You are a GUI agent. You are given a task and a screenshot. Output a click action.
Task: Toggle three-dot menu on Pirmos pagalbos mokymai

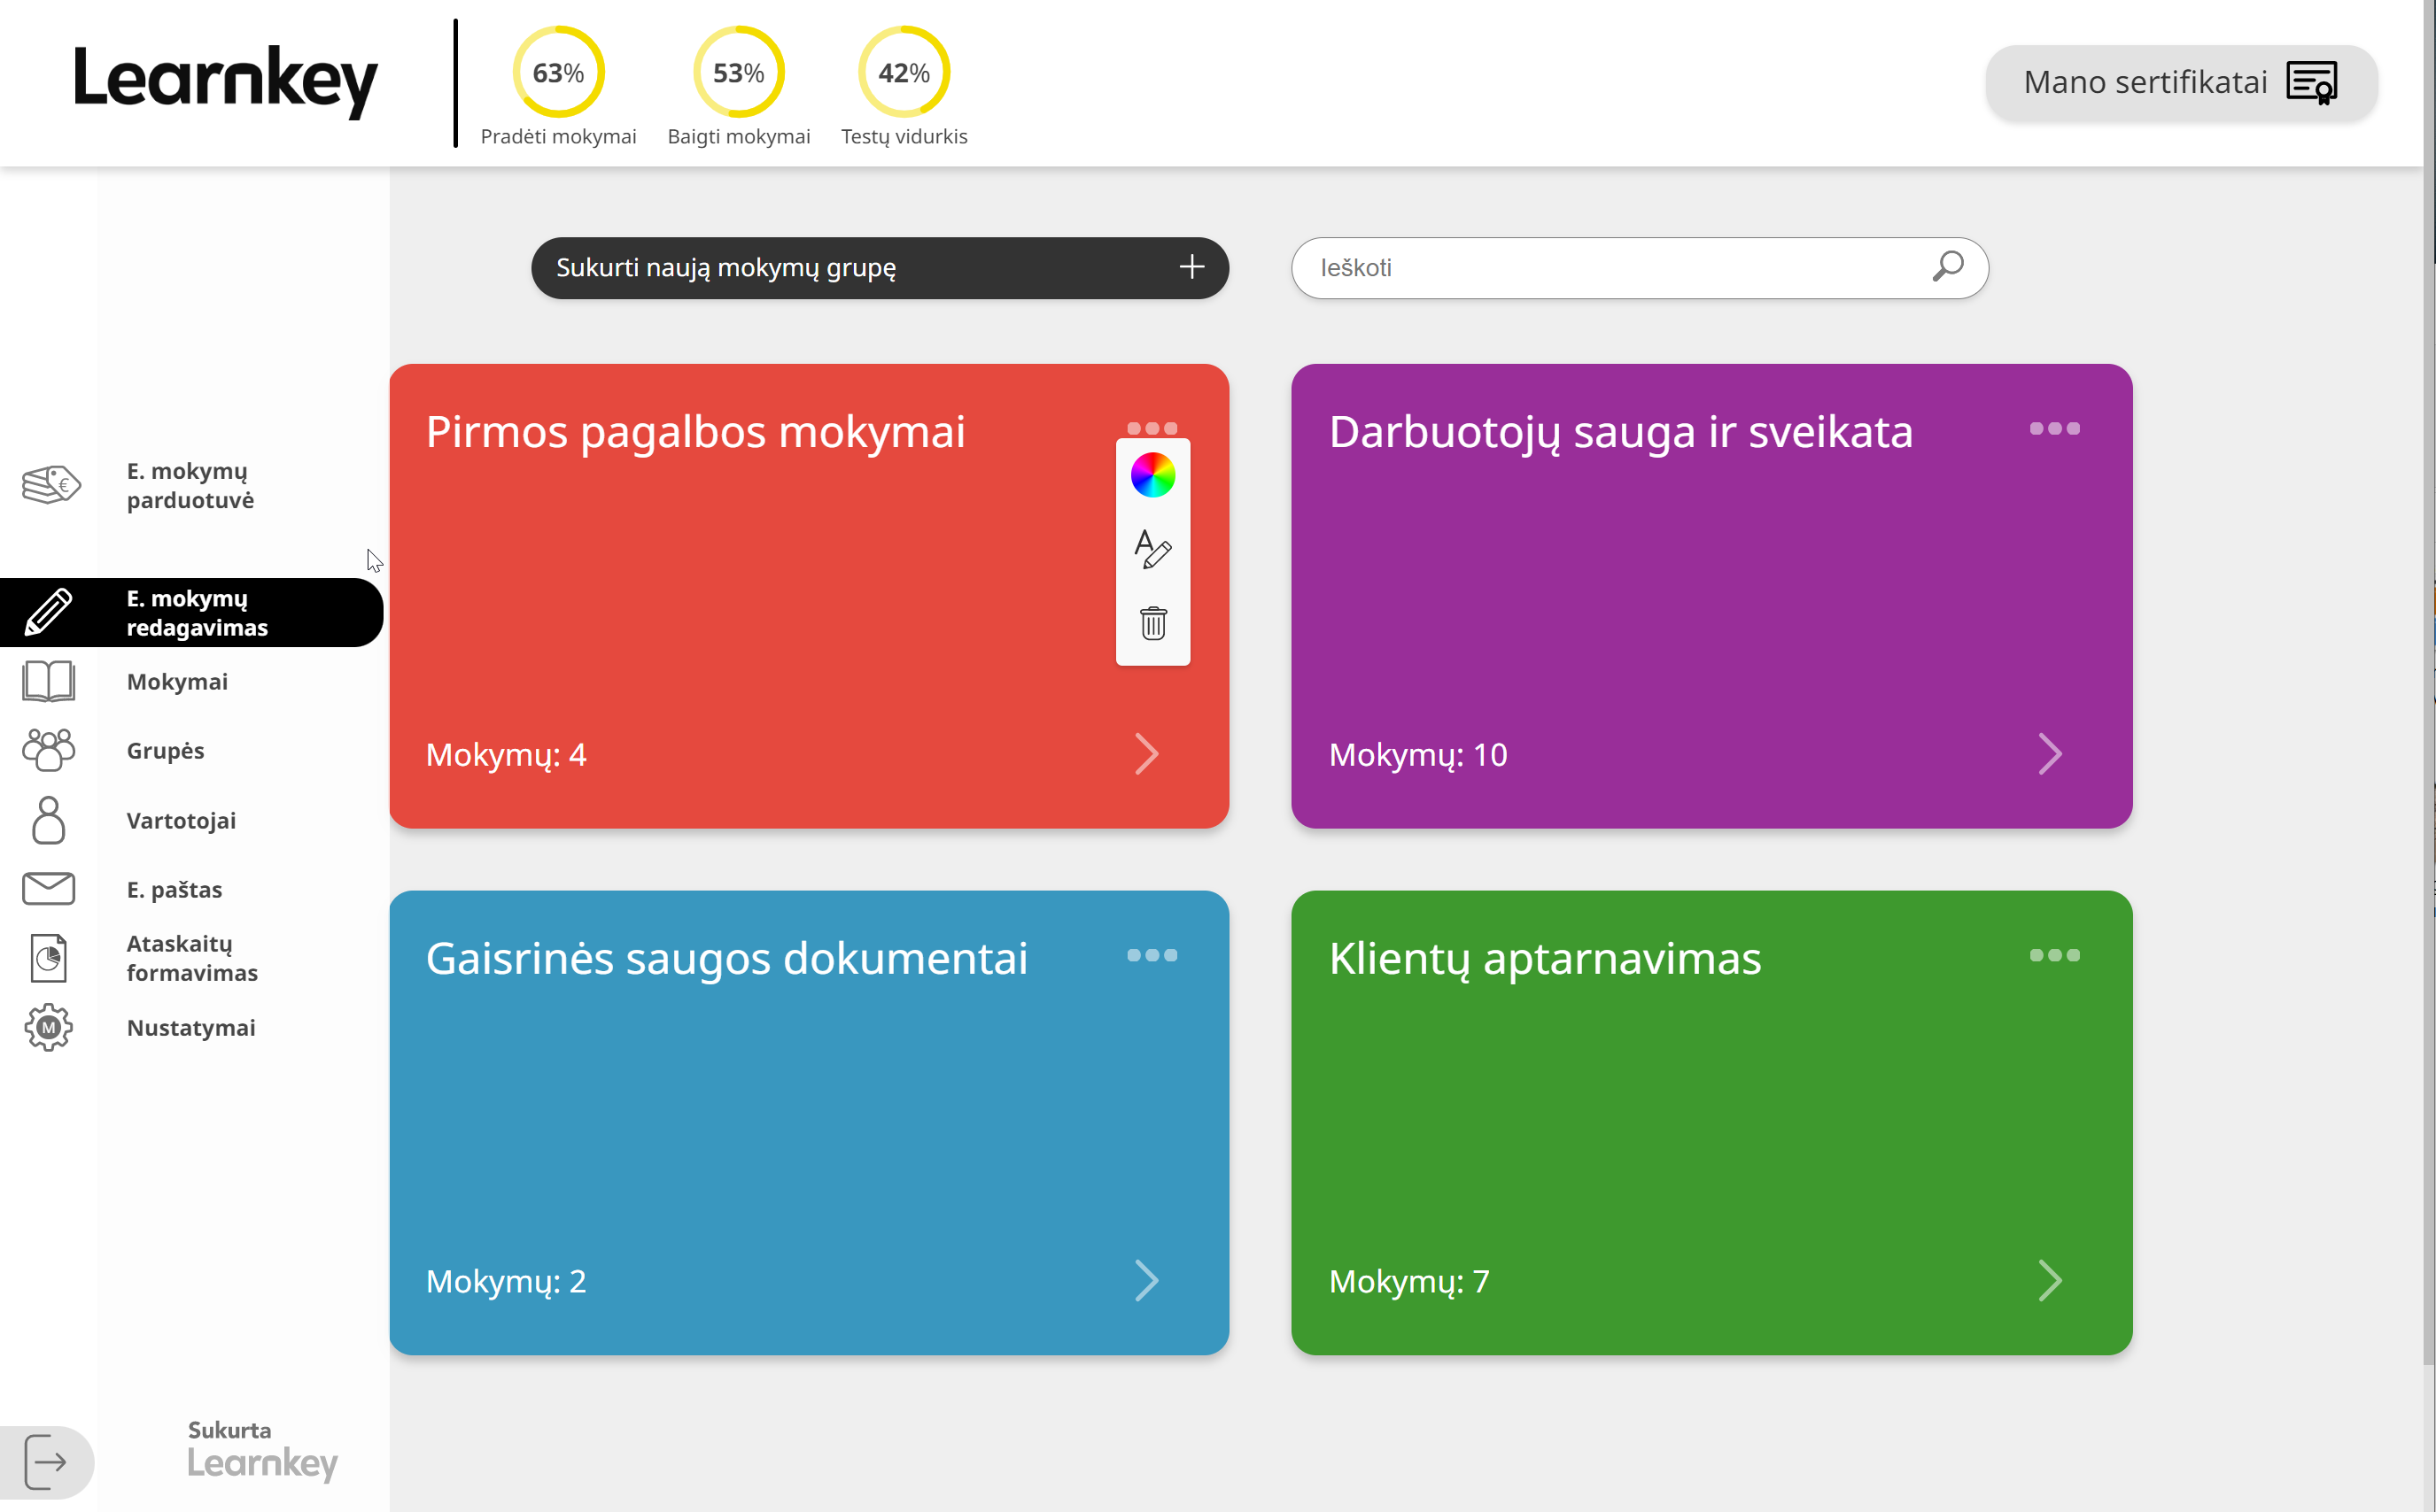(x=1152, y=428)
